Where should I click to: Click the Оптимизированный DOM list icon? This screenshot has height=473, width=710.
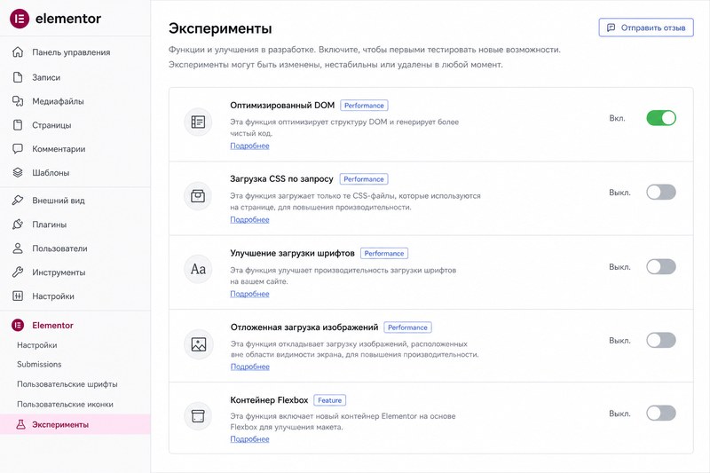tap(198, 122)
